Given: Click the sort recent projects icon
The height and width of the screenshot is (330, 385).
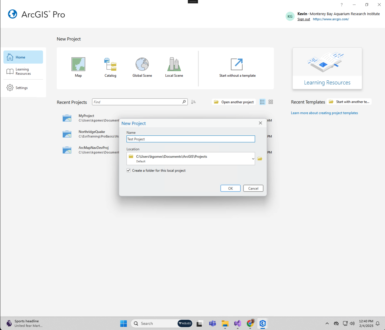Looking at the screenshot, I should [193, 102].
